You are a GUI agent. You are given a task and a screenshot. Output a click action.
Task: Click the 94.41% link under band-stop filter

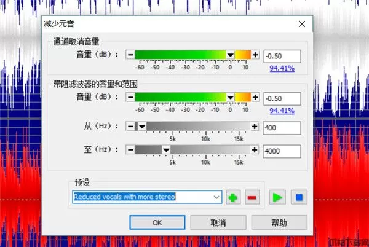click(282, 111)
